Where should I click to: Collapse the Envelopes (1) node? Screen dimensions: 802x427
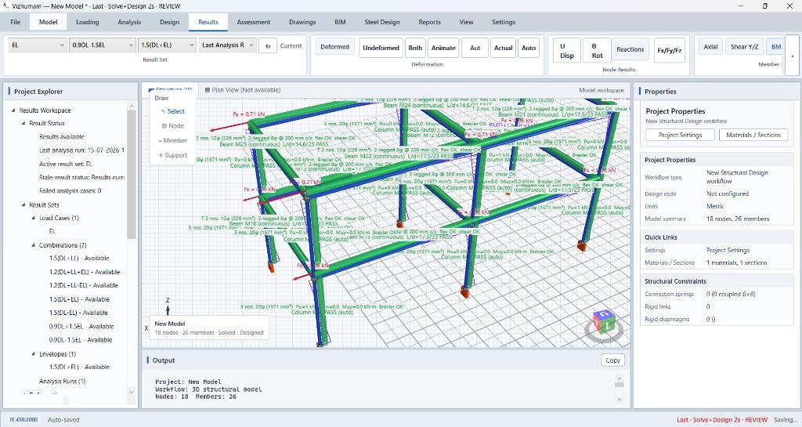pyautogui.click(x=34, y=354)
